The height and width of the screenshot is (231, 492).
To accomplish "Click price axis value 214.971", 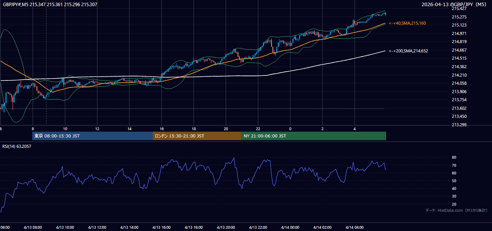I will coord(459,34).
